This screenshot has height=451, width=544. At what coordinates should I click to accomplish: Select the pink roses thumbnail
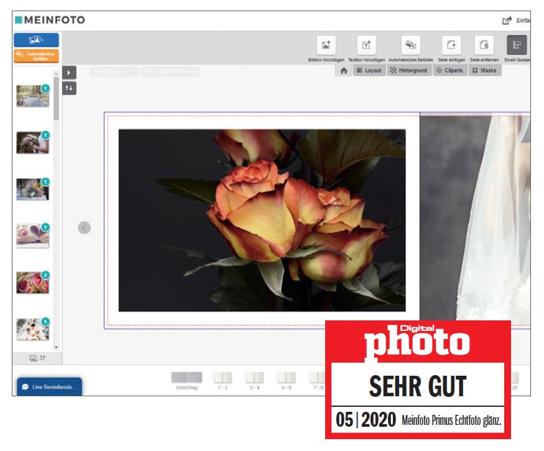[32, 282]
